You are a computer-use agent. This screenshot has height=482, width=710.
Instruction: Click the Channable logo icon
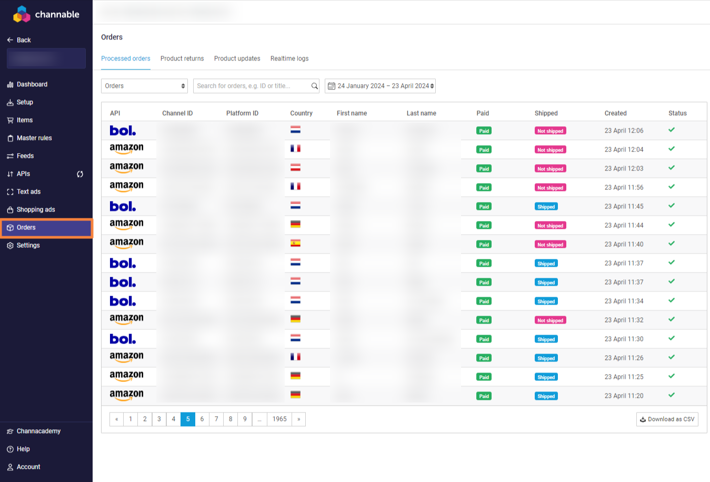22,14
